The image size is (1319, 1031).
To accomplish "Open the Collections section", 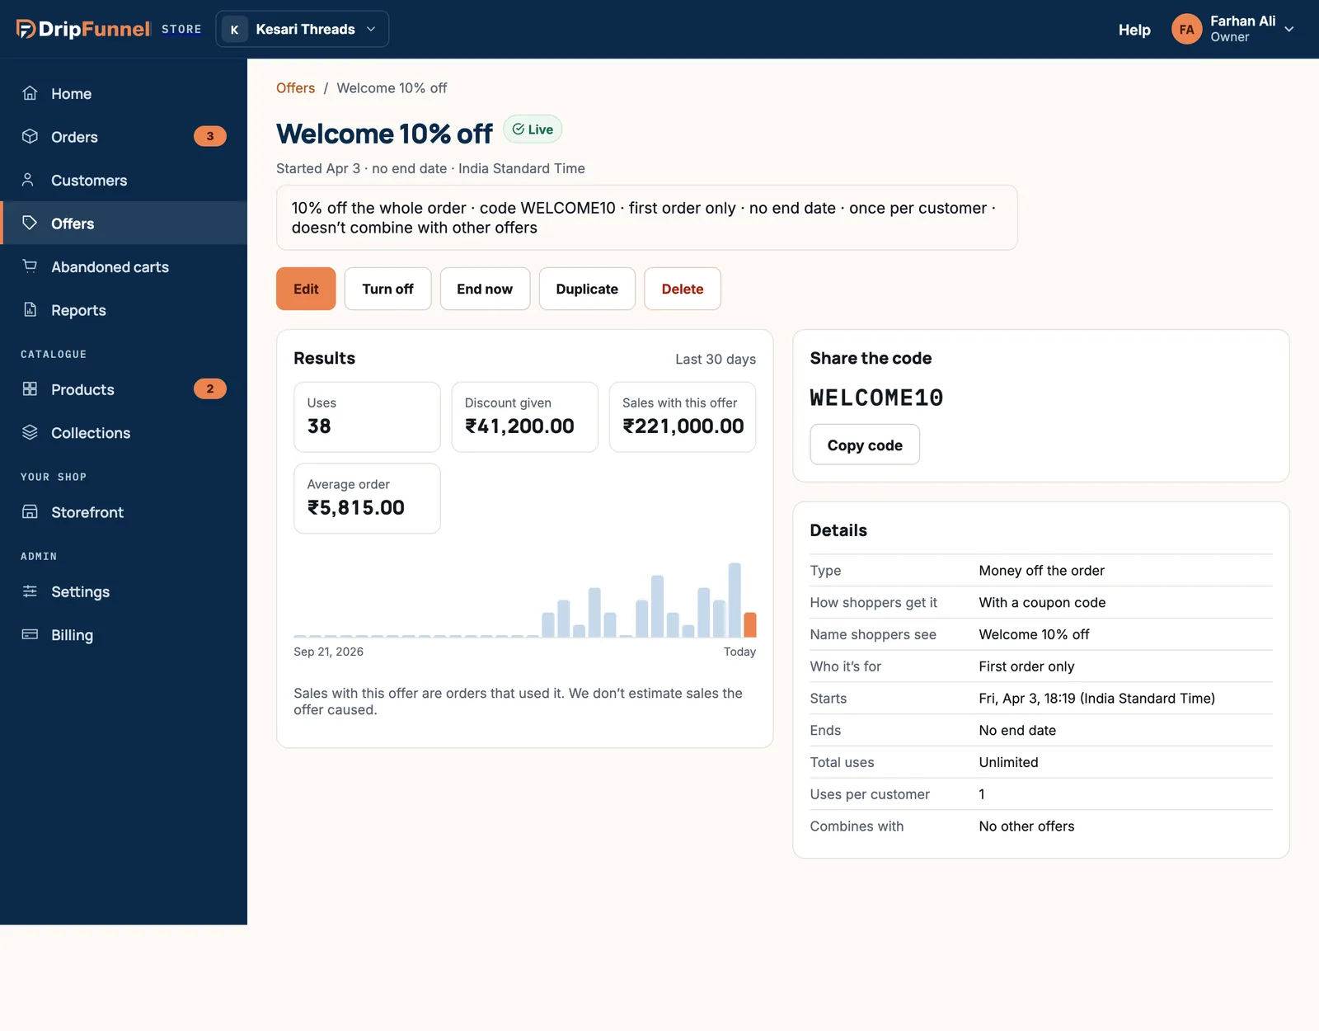I will pyautogui.click(x=124, y=432).
